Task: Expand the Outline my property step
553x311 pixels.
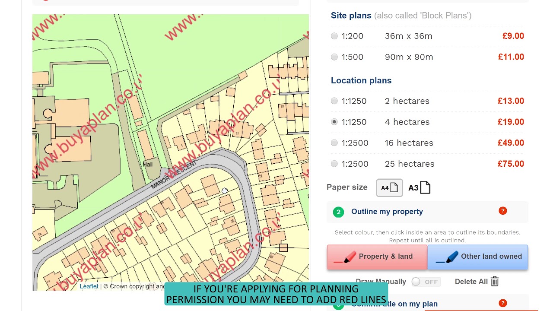Action: click(x=427, y=212)
